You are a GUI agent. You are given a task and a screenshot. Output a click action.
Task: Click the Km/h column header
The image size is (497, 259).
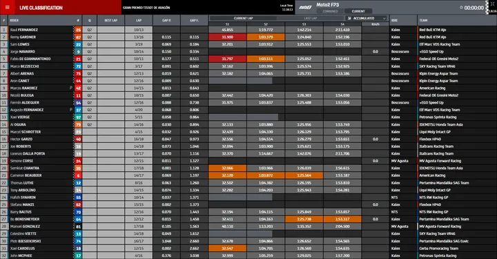pyautogui.click(x=376, y=24)
